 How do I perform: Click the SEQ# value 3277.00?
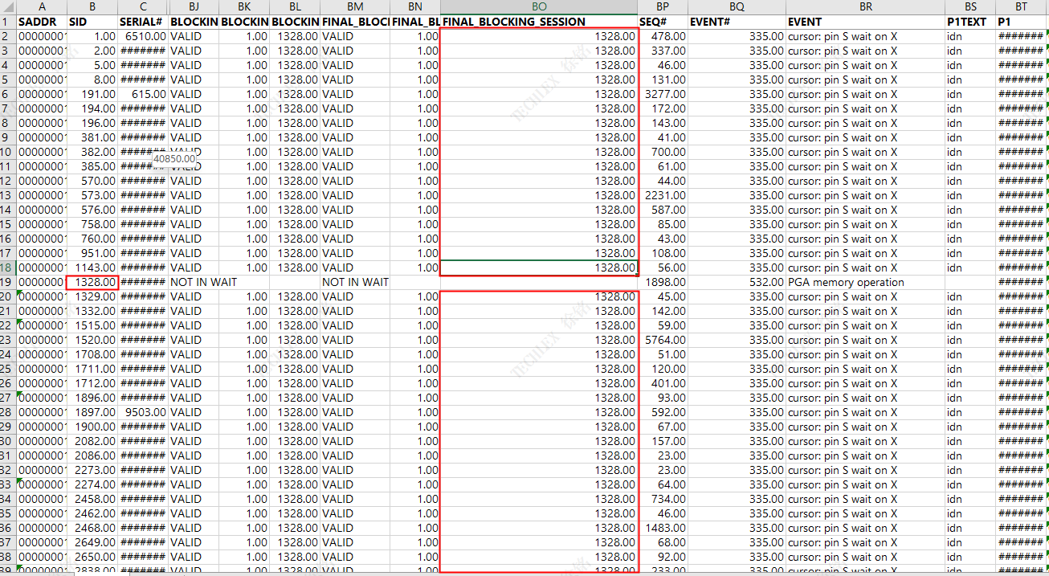pyautogui.click(x=663, y=94)
